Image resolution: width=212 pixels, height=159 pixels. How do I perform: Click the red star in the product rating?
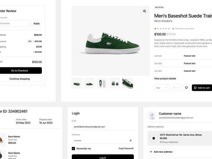point(156,28)
